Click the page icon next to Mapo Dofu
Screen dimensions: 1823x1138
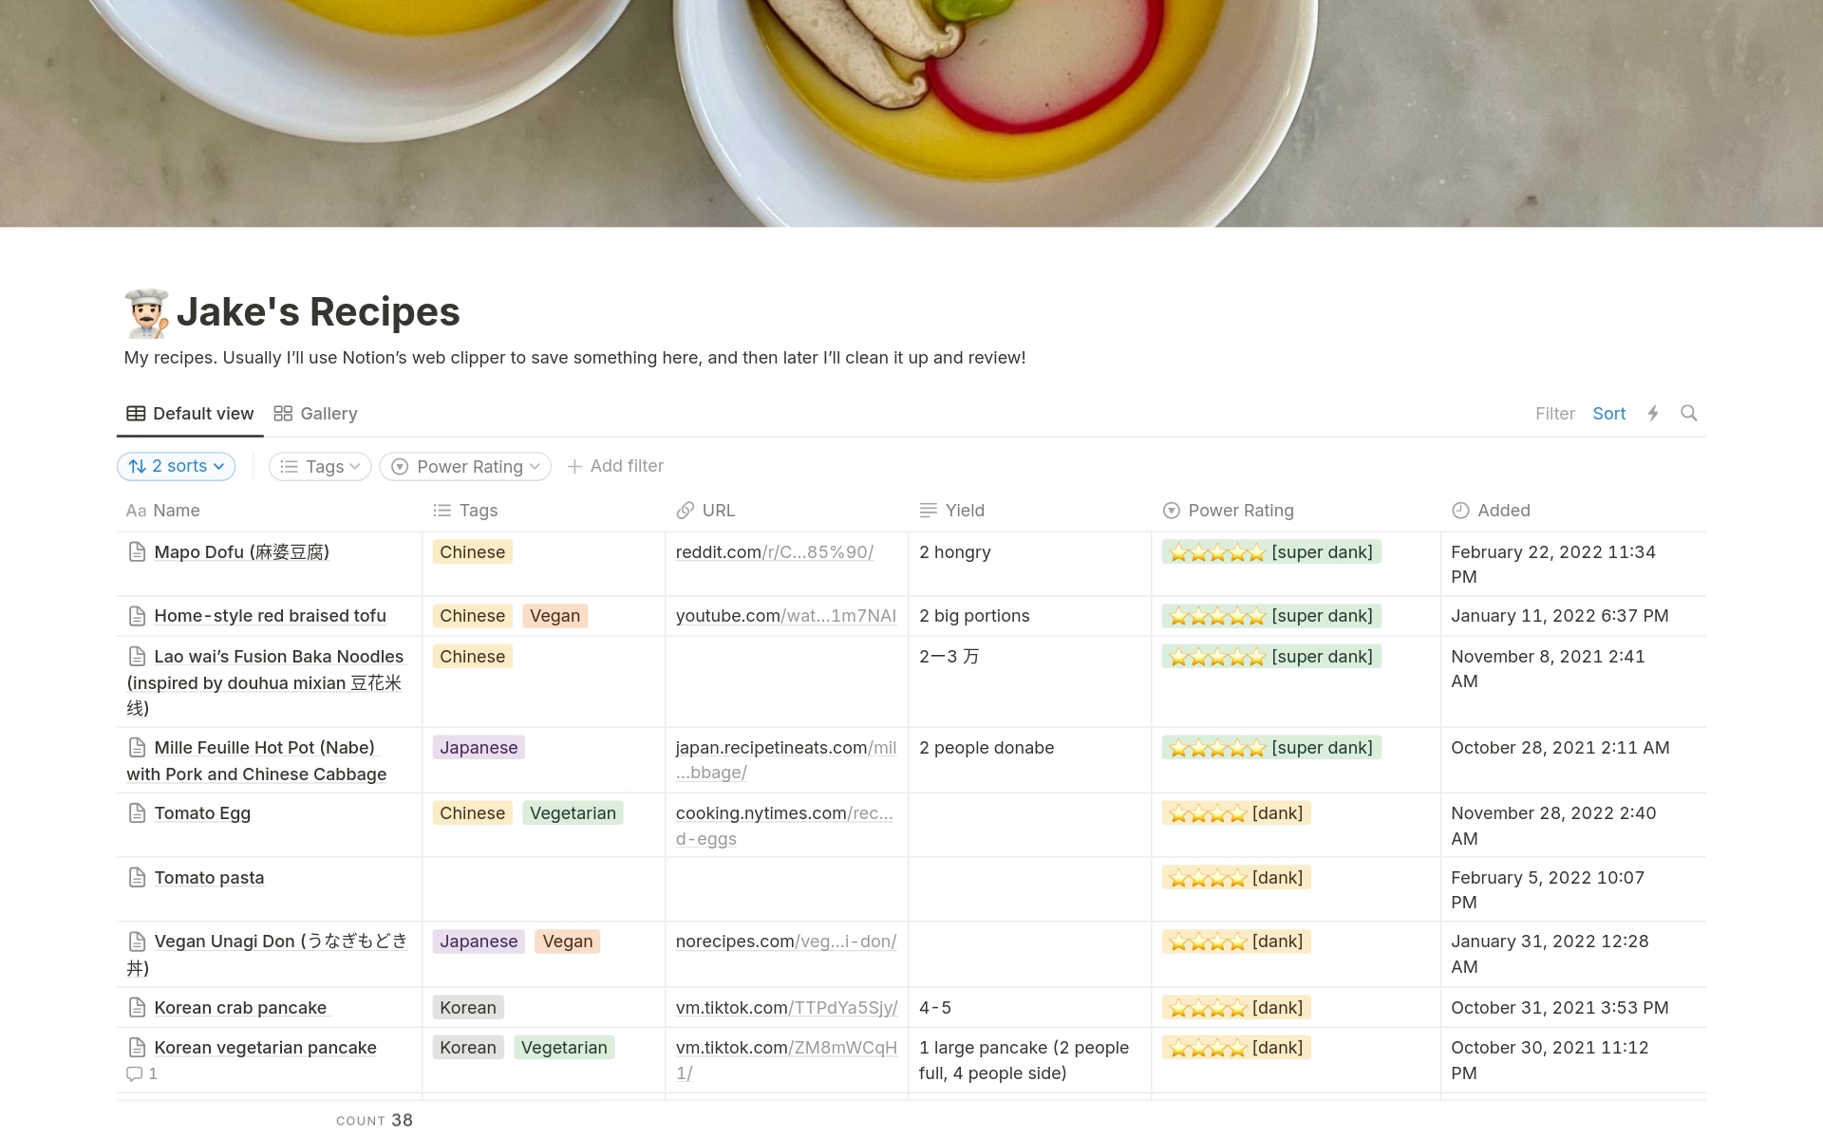(137, 551)
